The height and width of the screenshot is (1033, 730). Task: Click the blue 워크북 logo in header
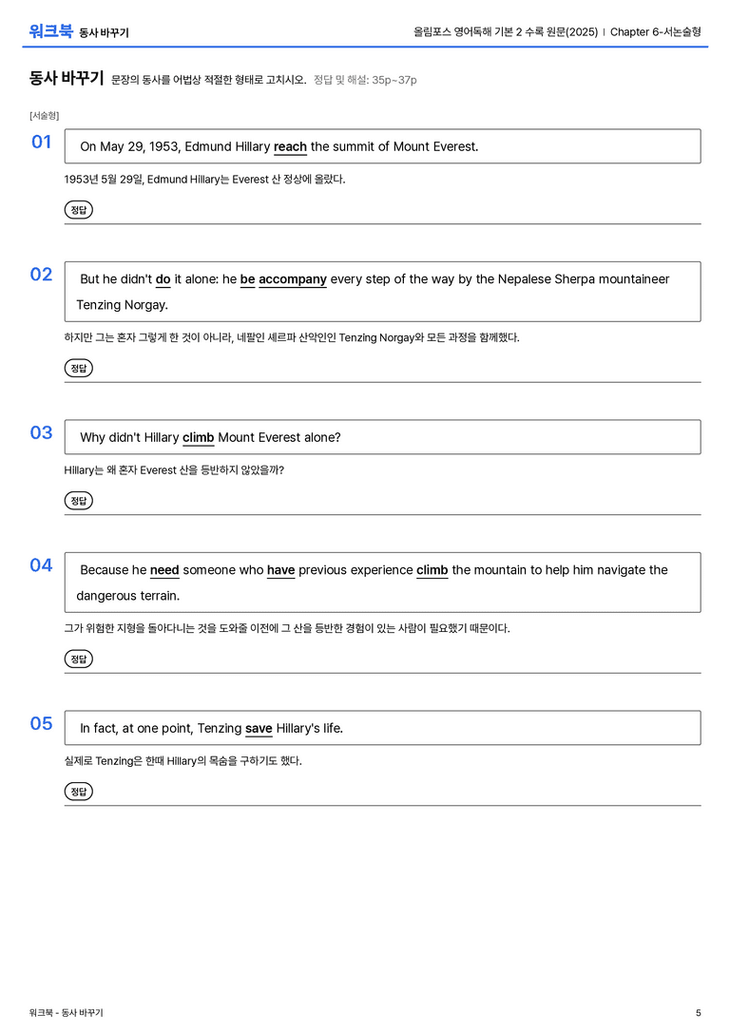click(x=50, y=31)
